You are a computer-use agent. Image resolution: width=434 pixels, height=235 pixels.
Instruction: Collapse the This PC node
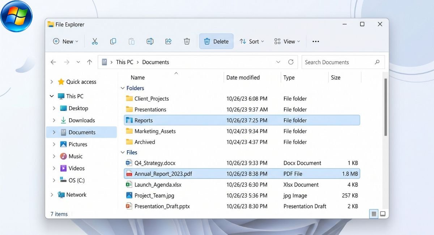[x=52, y=96]
